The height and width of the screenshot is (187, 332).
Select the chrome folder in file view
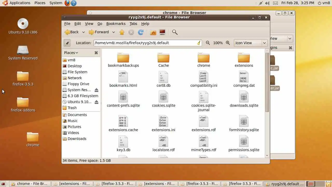click(x=204, y=60)
